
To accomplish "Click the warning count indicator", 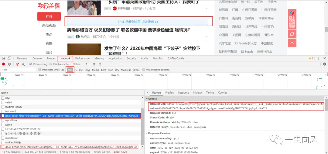I will pyautogui.click(x=311, y=58).
